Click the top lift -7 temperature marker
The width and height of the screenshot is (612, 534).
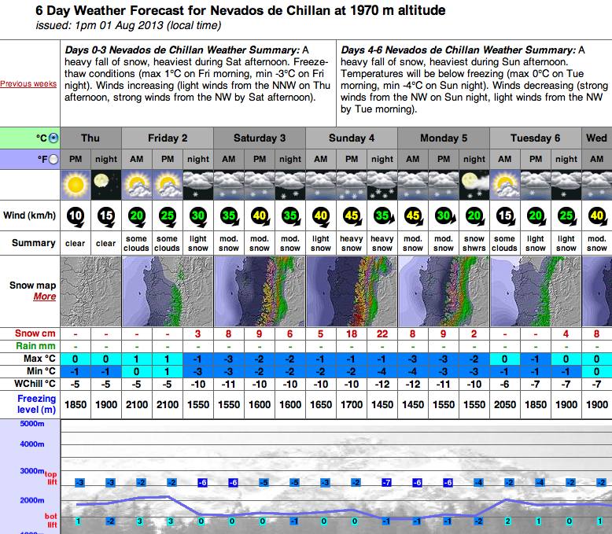tap(386, 482)
